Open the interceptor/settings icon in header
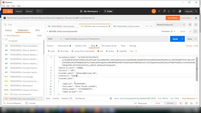Screen dimensions: 201x113 (164, 11)
